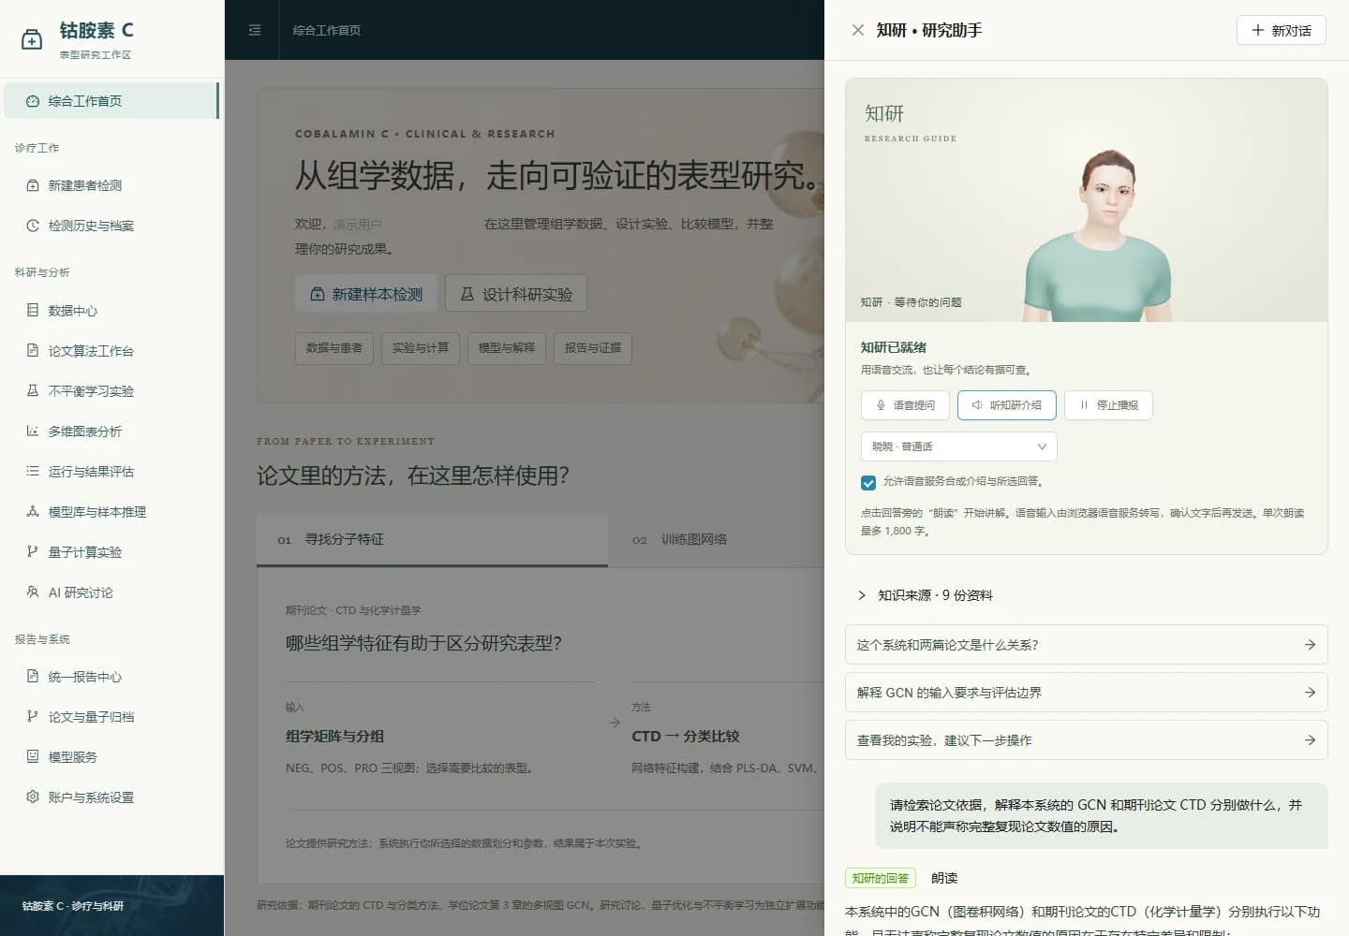The image size is (1349, 936).
Task: Click 朗读 to read the answer aloud
Action: tap(944, 878)
